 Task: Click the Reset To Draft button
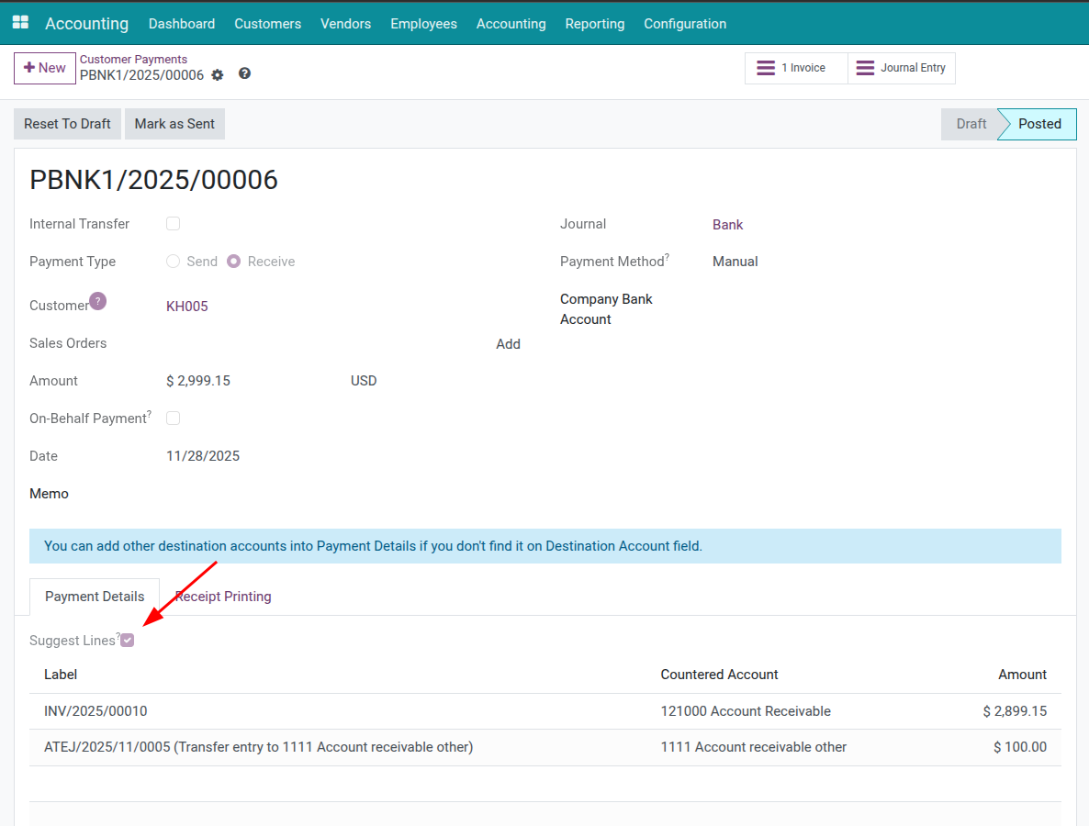[x=67, y=124]
